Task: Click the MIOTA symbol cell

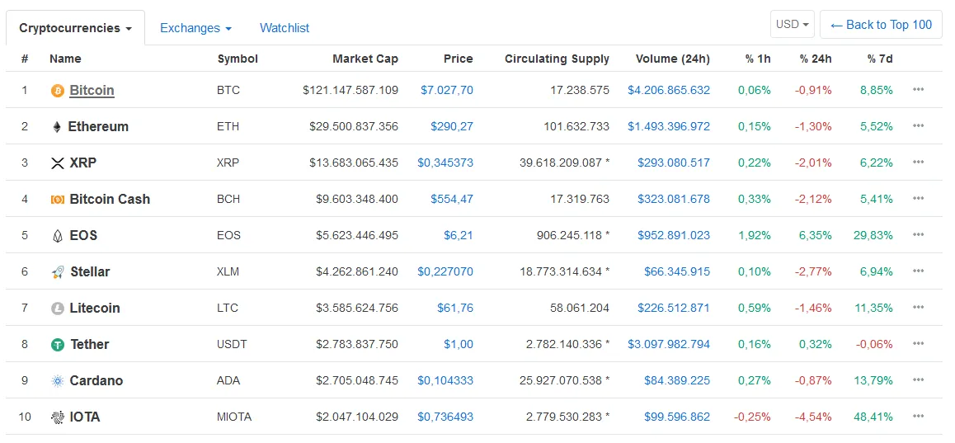Action: pyautogui.click(x=234, y=417)
